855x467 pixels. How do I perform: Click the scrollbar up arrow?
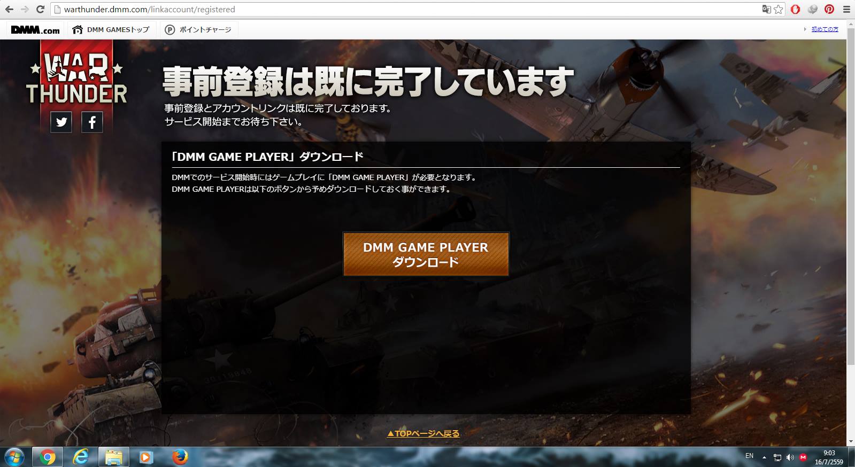(x=851, y=25)
